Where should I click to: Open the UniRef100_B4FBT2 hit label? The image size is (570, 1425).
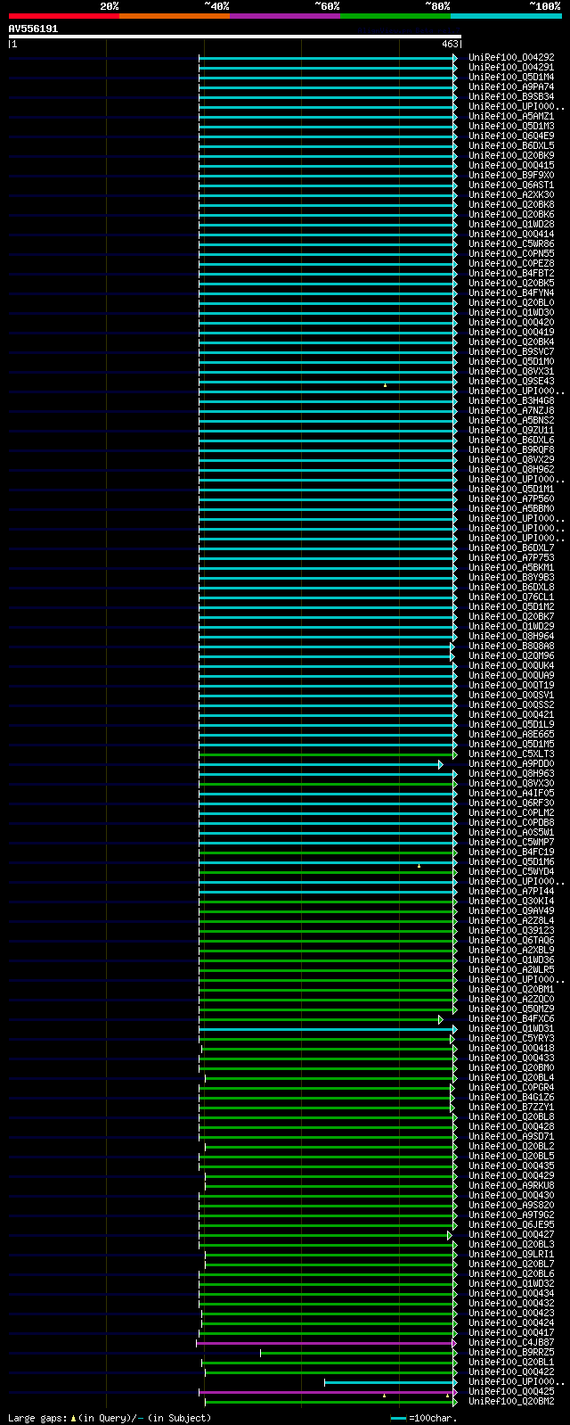(511, 274)
